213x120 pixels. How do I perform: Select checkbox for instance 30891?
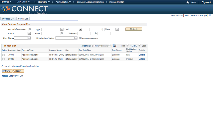(4, 55)
